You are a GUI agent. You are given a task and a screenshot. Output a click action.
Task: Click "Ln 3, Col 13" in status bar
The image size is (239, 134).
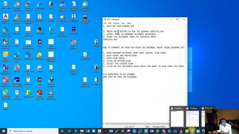(129, 127)
